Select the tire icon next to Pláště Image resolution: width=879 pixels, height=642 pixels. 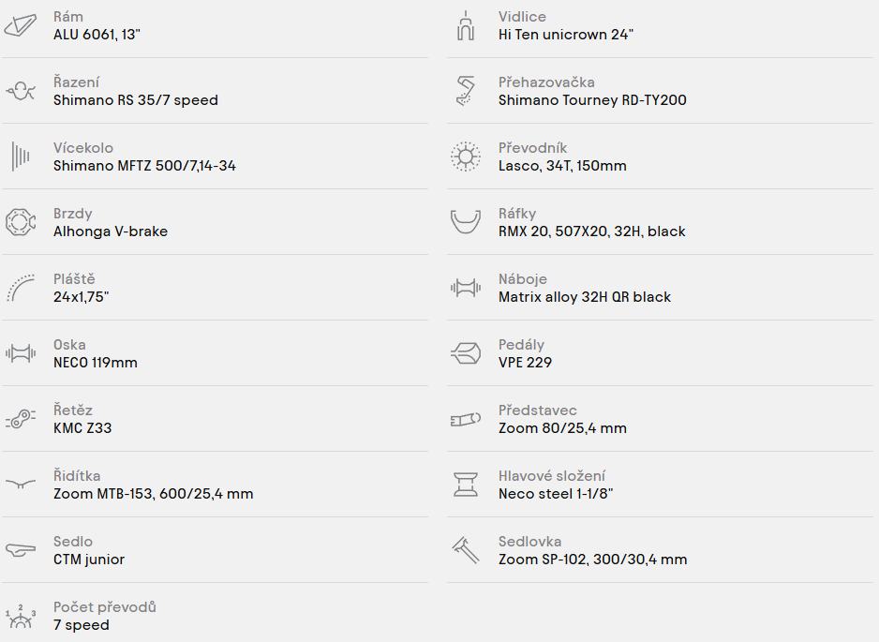click(21, 288)
